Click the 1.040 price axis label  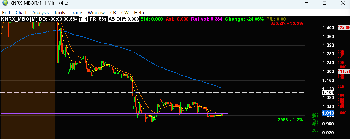(x=328, y=106)
